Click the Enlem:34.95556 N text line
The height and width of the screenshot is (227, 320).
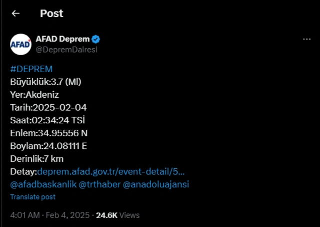(x=48, y=133)
